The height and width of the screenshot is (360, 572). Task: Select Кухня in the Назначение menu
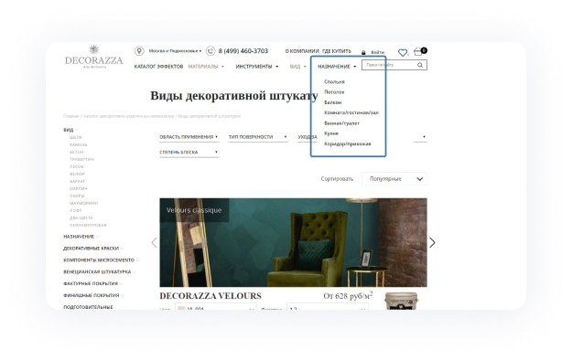click(x=331, y=133)
